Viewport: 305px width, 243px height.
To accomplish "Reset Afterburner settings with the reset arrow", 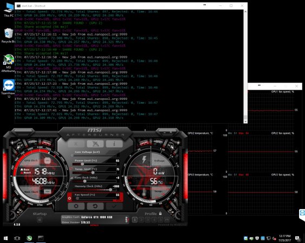I will (x=95, y=206).
